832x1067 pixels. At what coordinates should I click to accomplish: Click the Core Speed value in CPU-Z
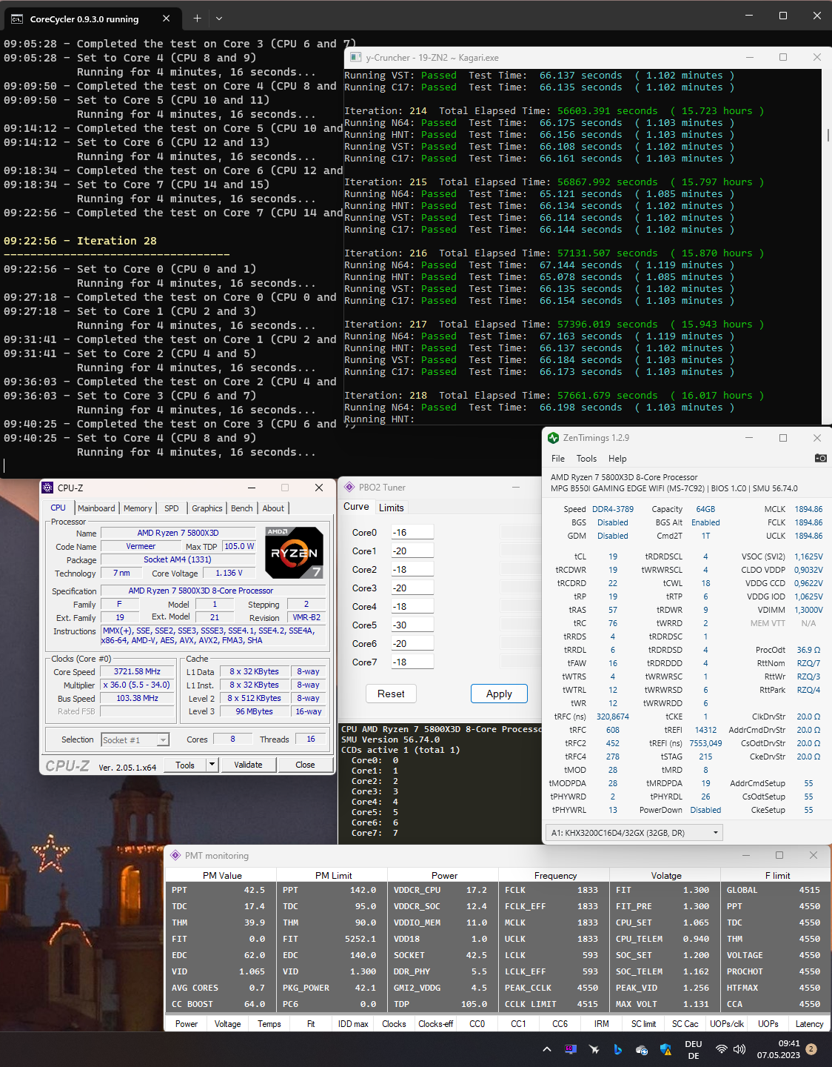pos(137,671)
